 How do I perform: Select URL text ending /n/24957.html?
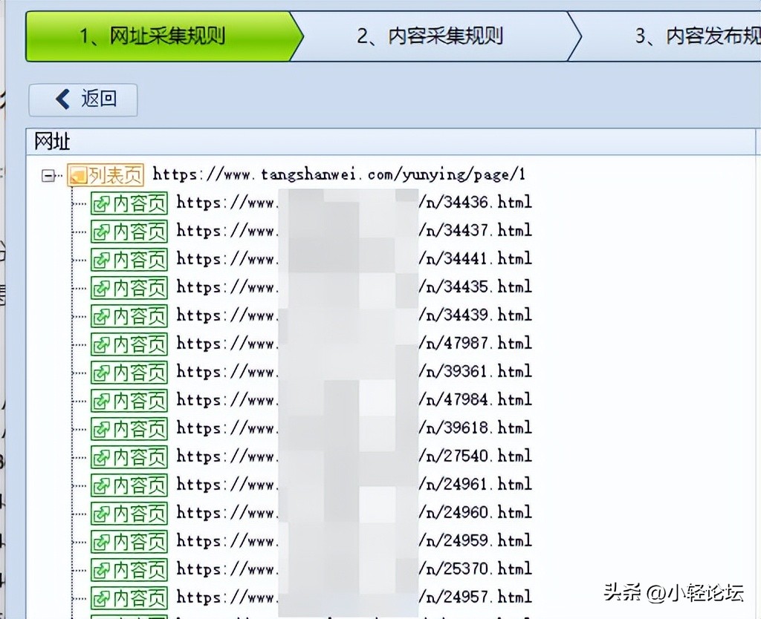click(354, 597)
